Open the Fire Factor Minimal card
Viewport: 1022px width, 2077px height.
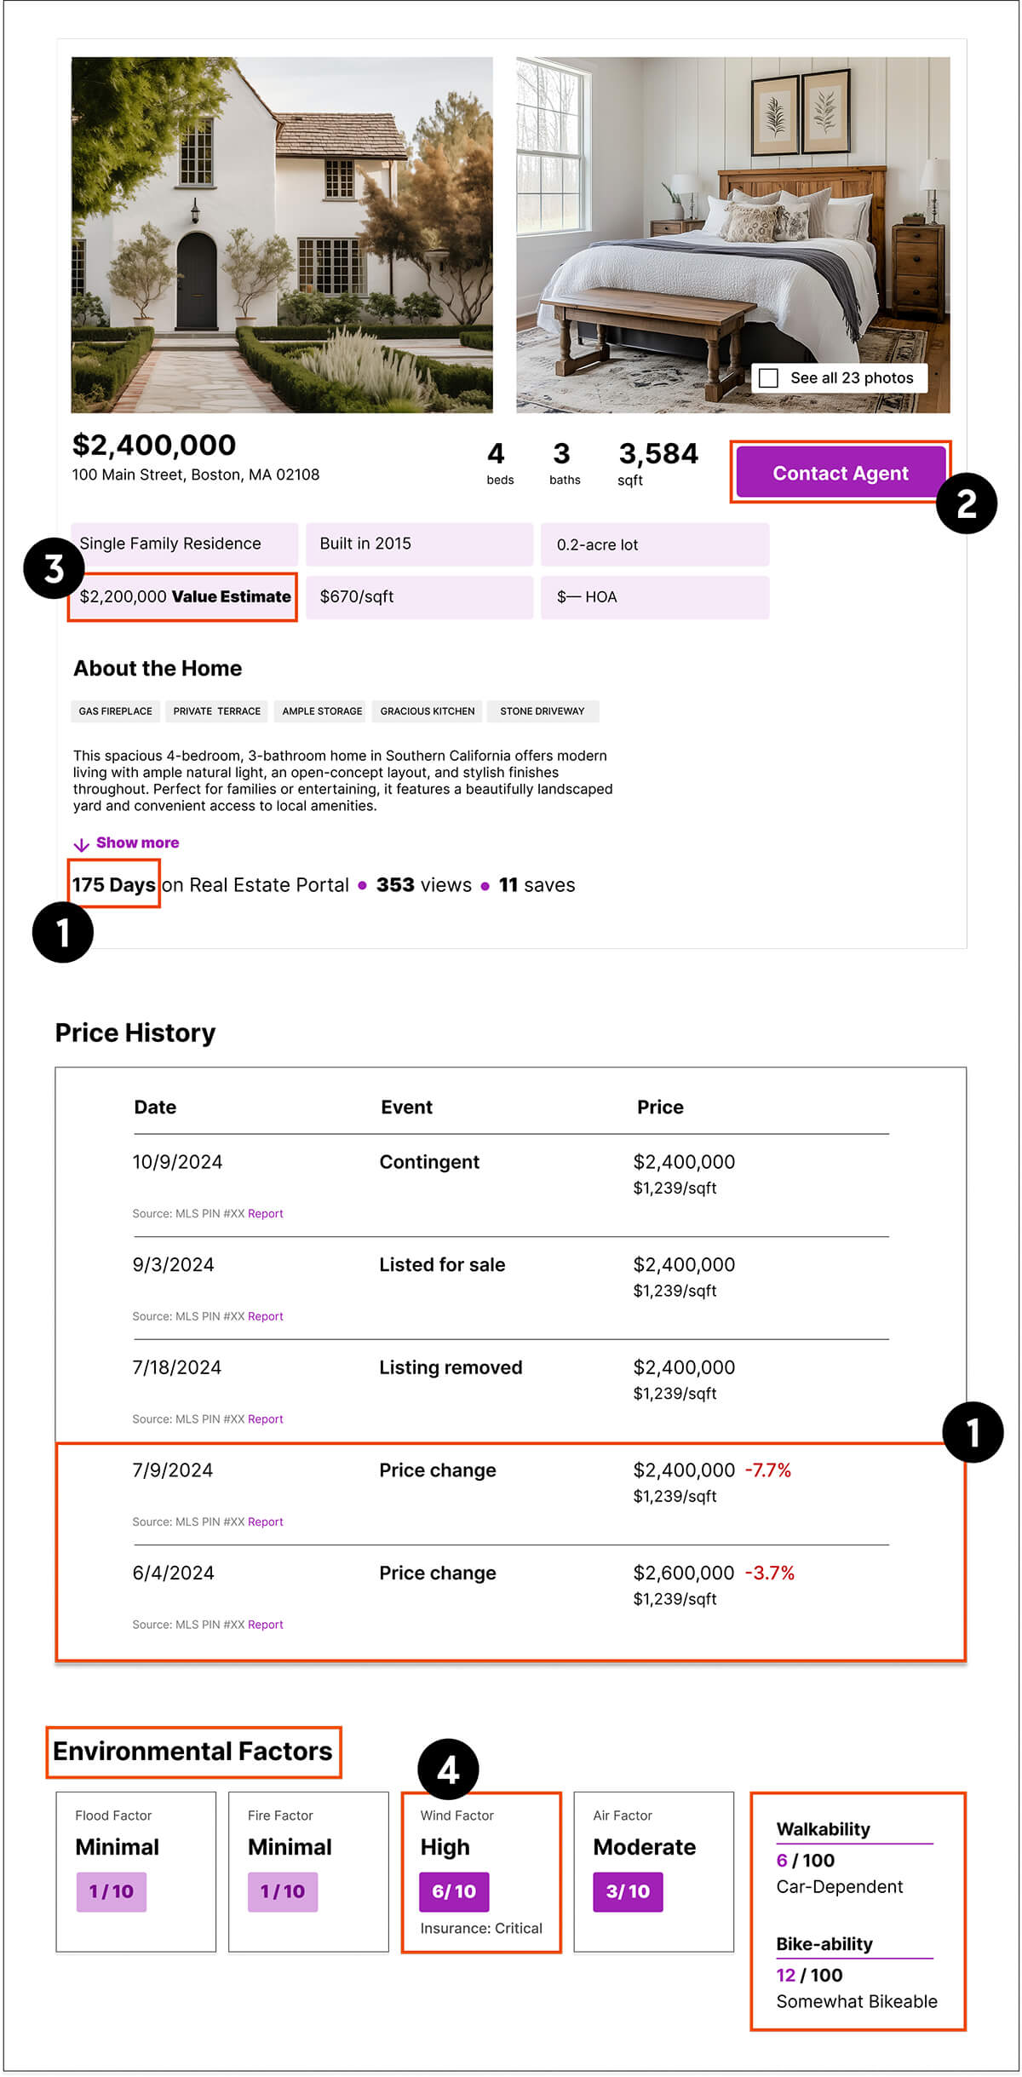point(308,1870)
